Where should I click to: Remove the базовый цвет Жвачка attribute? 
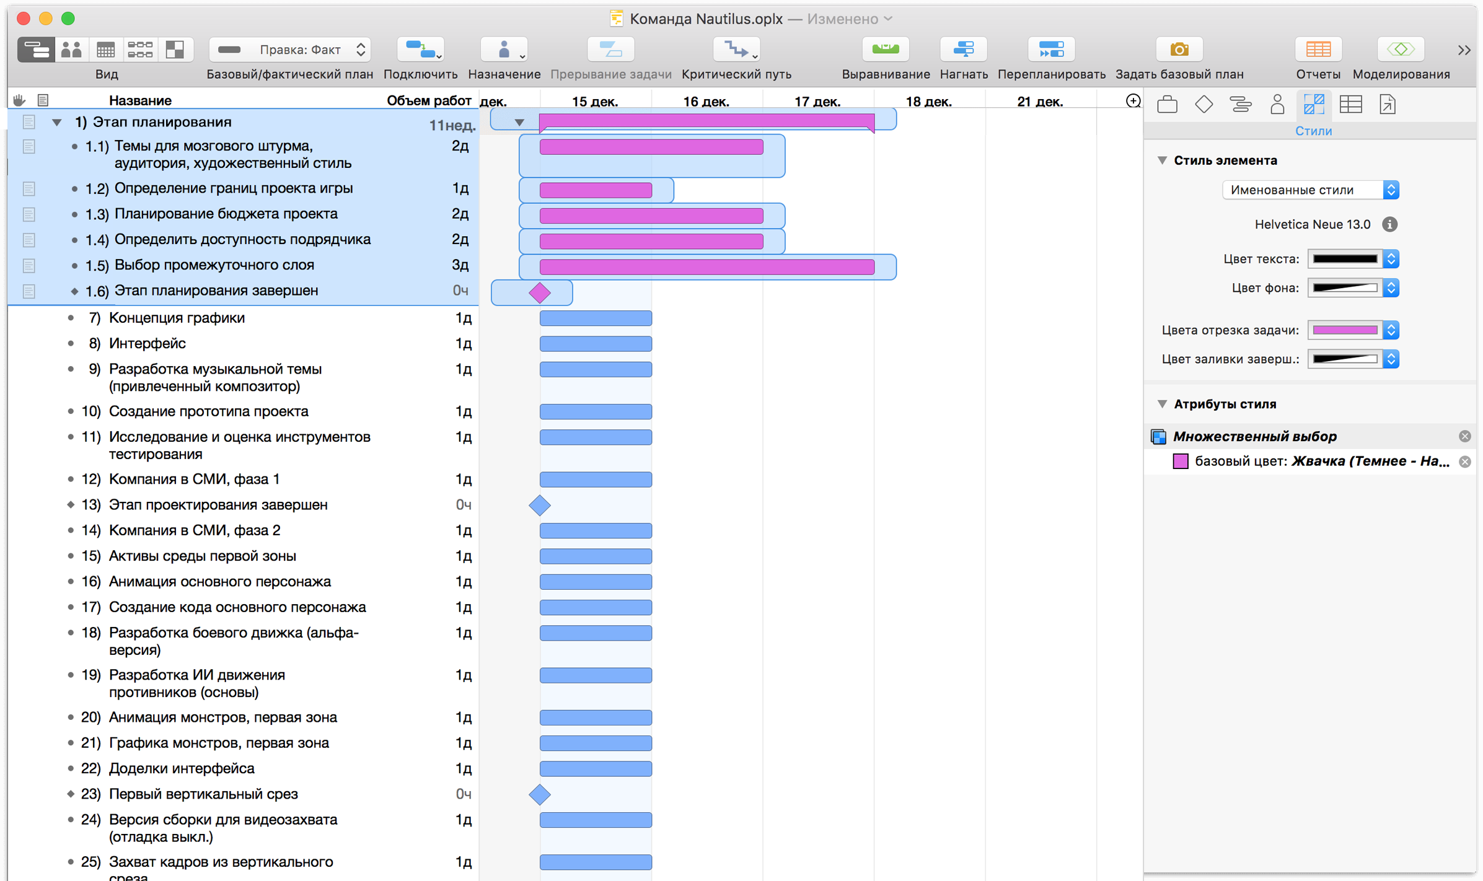(x=1464, y=462)
